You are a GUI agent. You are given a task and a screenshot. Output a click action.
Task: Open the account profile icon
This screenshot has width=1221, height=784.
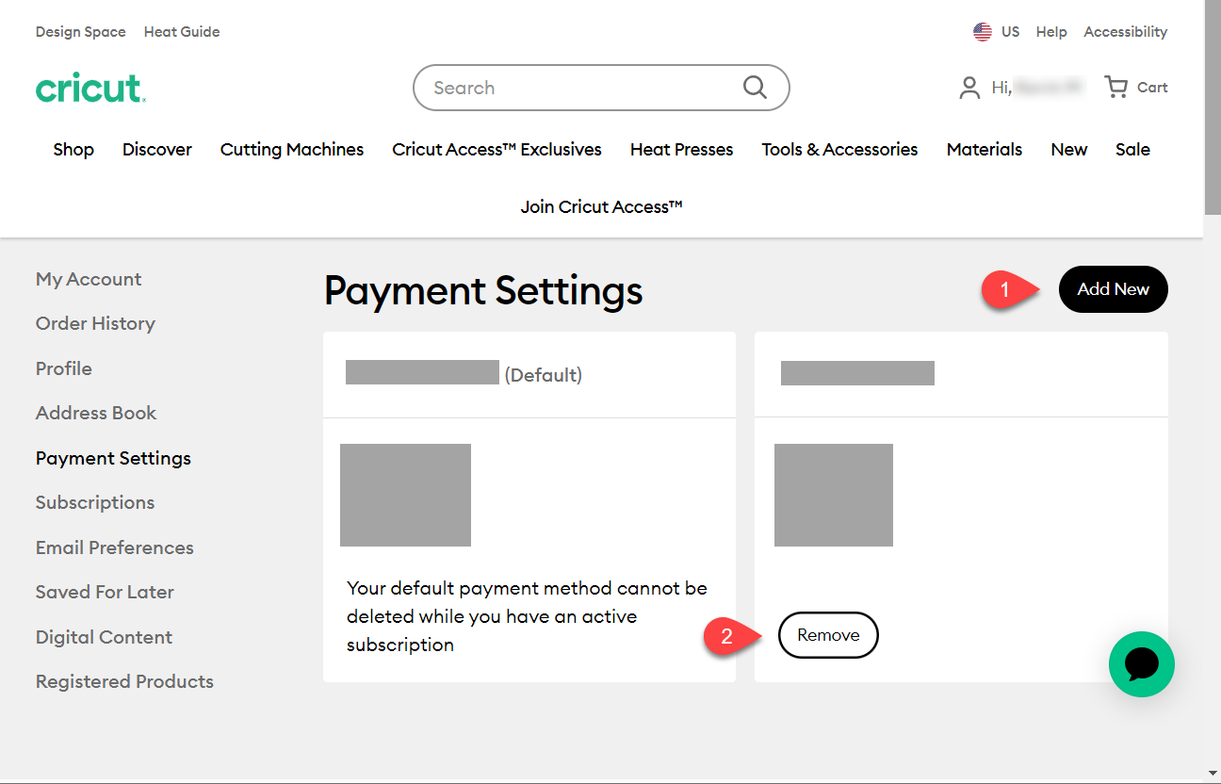[x=969, y=88]
